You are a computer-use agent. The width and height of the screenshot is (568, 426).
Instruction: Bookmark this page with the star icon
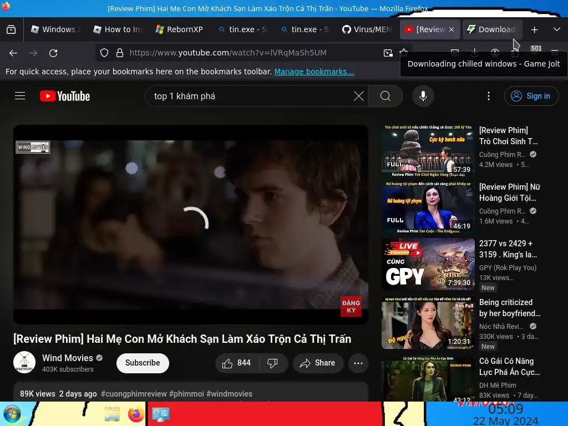click(x=403, y=53)
